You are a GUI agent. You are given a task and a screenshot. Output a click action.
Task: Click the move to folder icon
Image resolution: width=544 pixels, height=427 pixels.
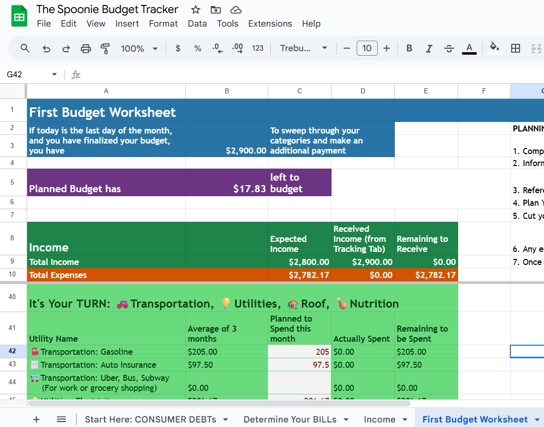[x=215, y=10]
